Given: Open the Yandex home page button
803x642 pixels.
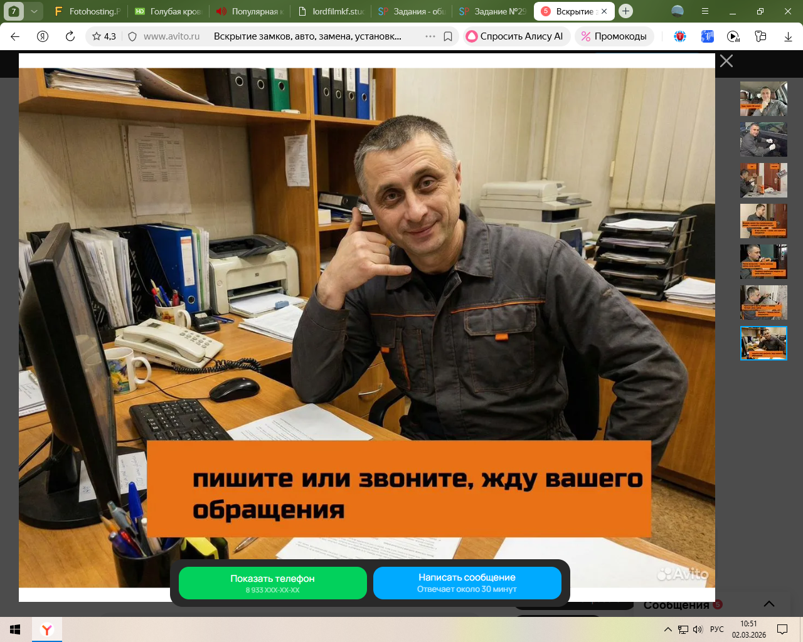Looking at the screenshot, I should pyautogui.click(x=43, y=36).
